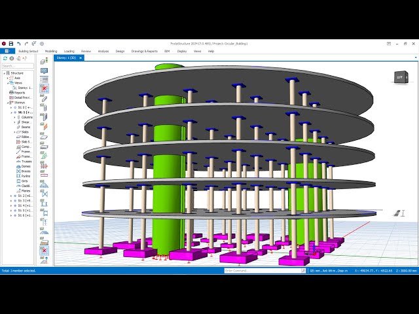This screenshot has width=419, height=314.
Task: Select Beams in the structure tree
Action: tap(26, 127)
